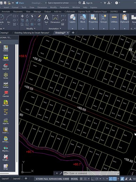This screenshot has width=136, height=182.
Task: Switch to the Layout1 tab
Action: pos(5,178)
